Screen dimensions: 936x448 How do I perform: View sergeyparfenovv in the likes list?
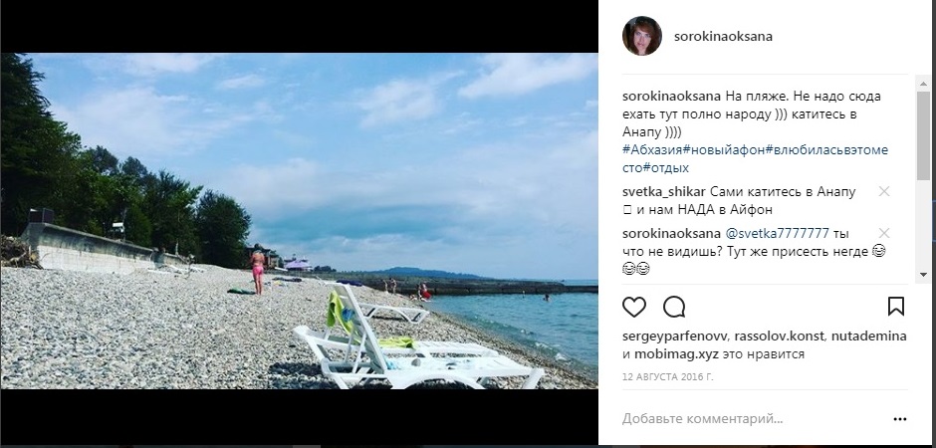tap(674, 336)
